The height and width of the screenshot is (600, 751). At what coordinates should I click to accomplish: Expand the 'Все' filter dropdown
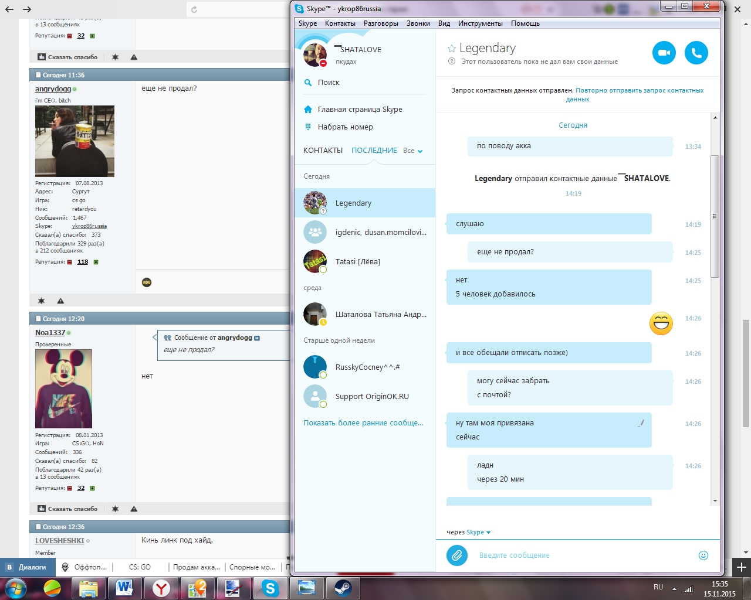(413, 151)
